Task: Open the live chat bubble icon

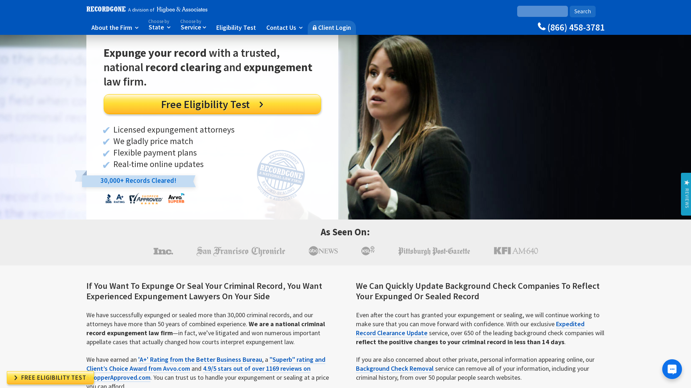Action: point(672,369)
